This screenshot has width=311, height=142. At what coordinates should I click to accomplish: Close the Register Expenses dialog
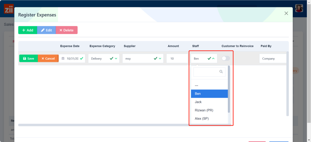point(286,13)
